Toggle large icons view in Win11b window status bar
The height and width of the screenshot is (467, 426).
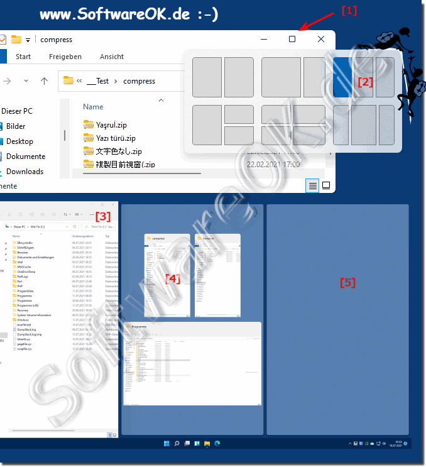coord(114,435)
